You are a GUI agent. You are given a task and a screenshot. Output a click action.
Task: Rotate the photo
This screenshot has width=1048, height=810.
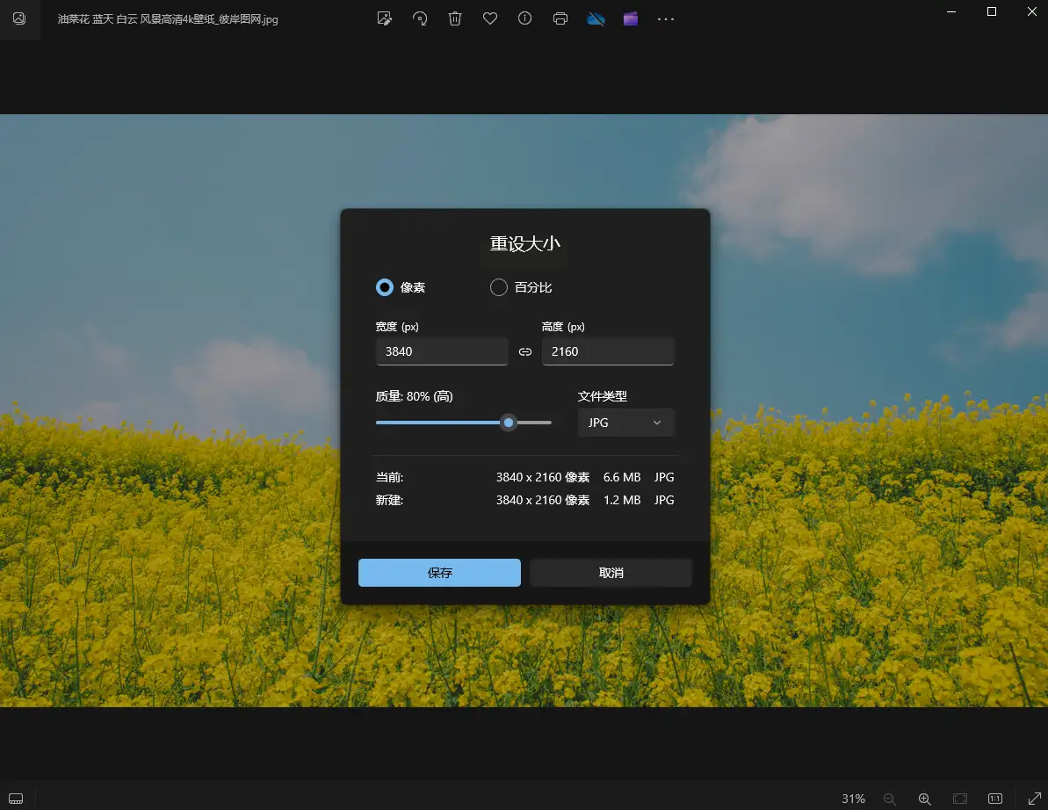tap(420, 18)
